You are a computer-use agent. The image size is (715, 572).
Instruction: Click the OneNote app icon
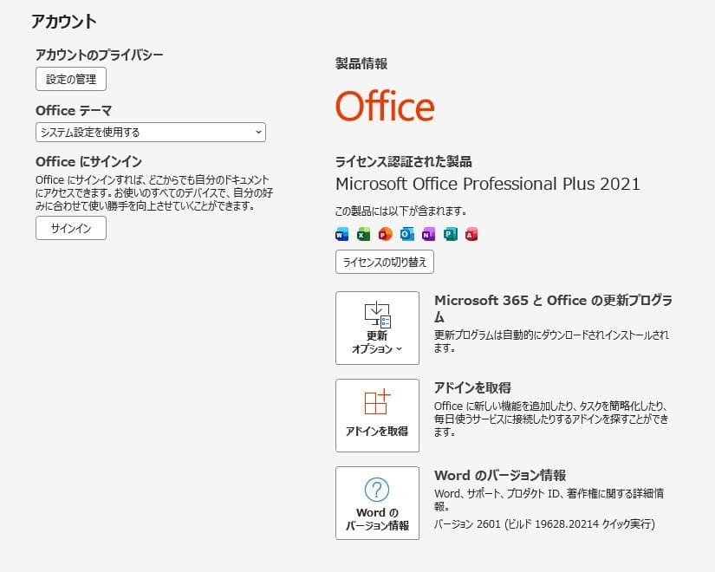pyautogui.click(x=428, y=234)
